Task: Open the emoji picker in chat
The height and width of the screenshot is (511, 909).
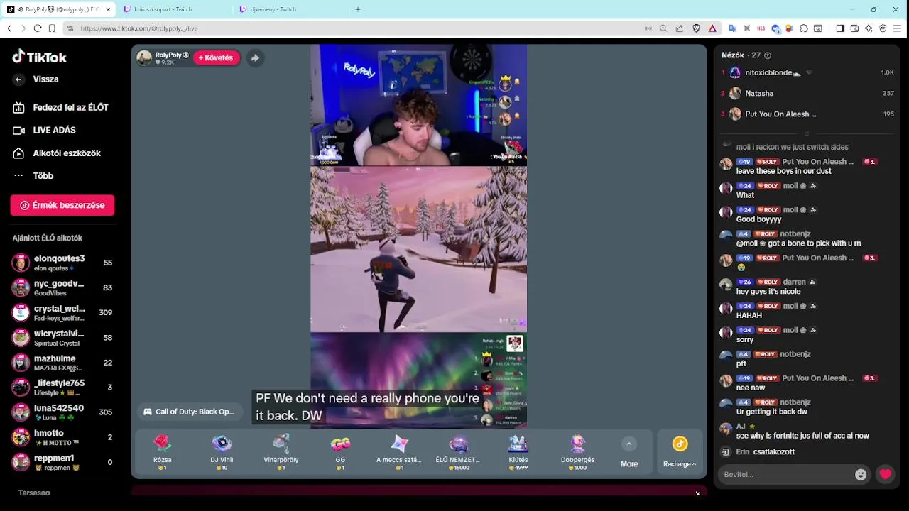Action: [861, 475]
